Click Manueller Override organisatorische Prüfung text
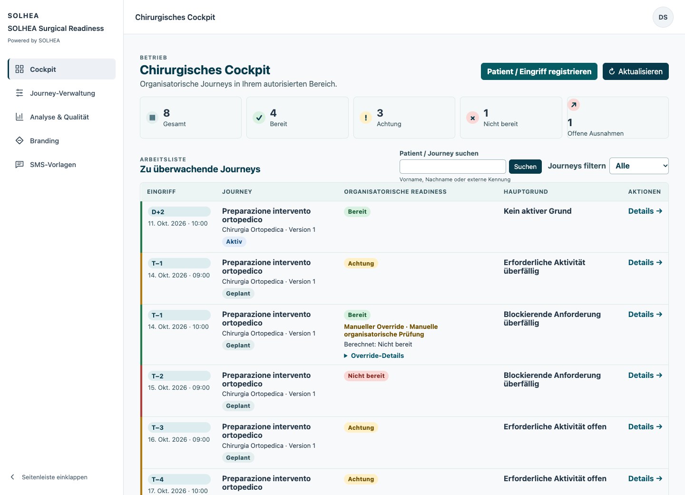Screen dimensions: 685x495 pos(391,330)
